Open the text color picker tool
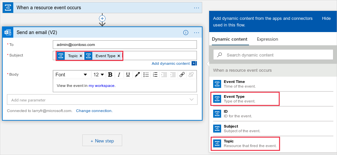This screenshot has height=155, width=337. [137, 75]
